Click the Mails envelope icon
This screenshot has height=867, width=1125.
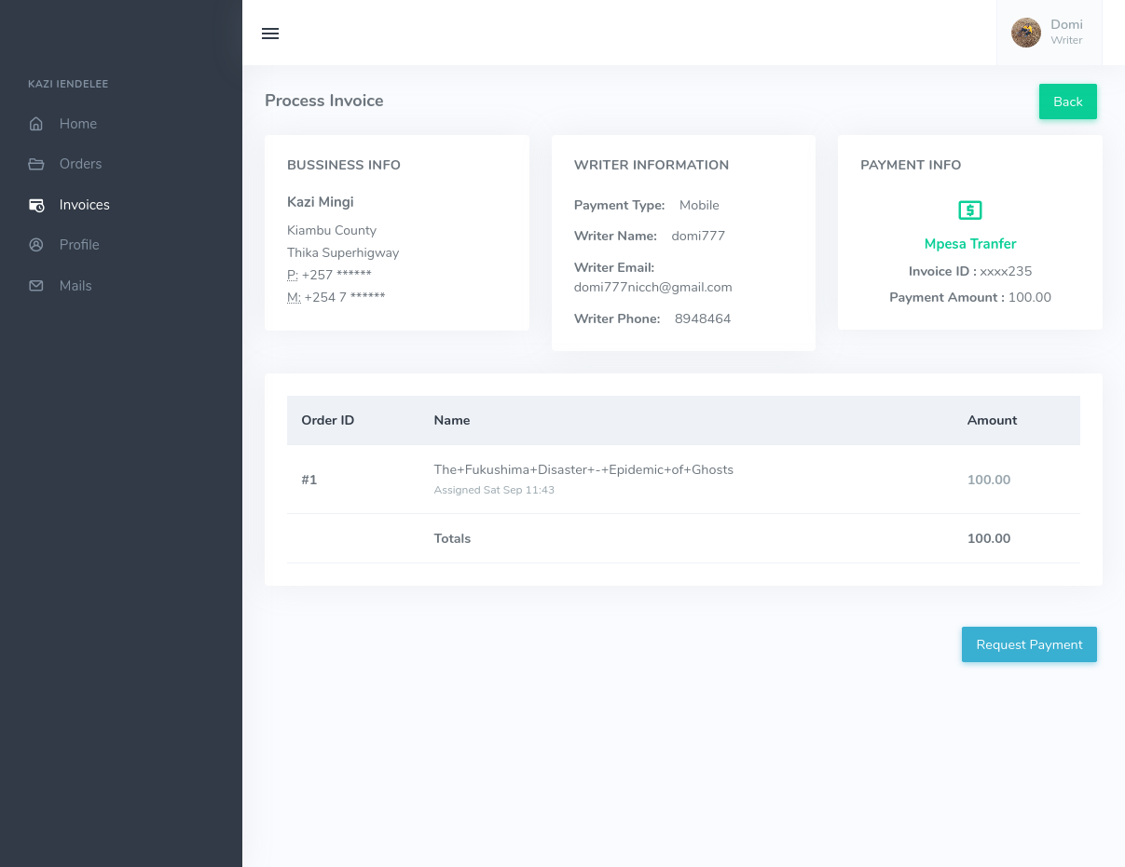[36, 286]
